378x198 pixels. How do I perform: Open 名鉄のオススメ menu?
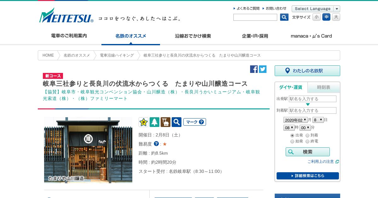coord(131,36)
